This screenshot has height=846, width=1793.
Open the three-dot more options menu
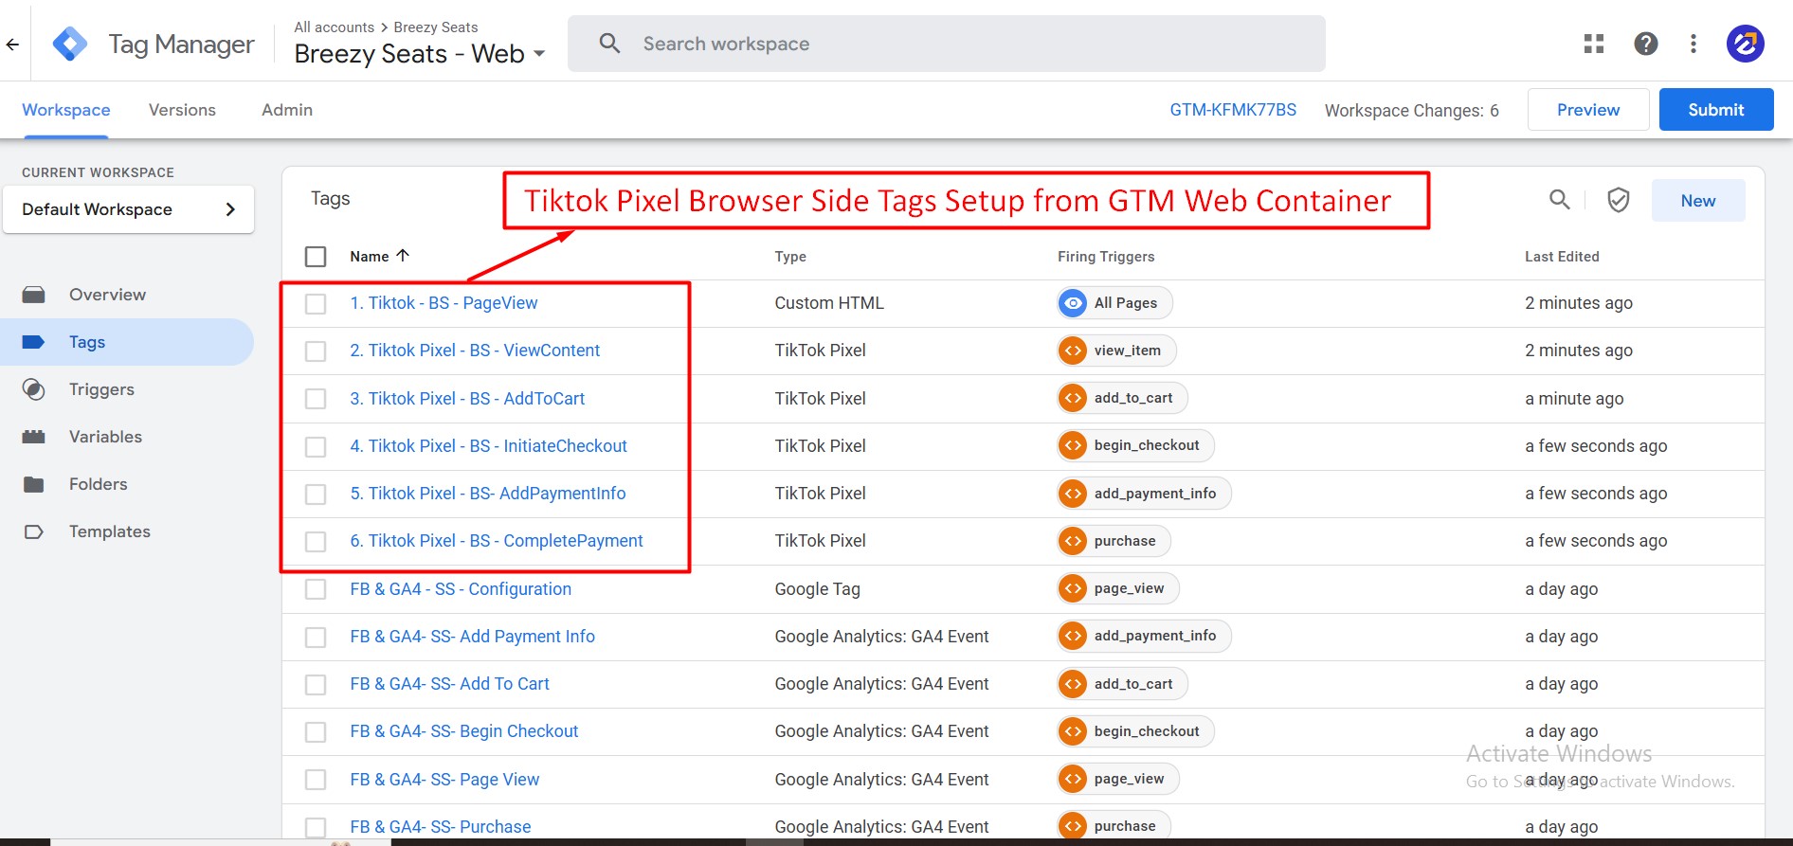(1693, 44)
